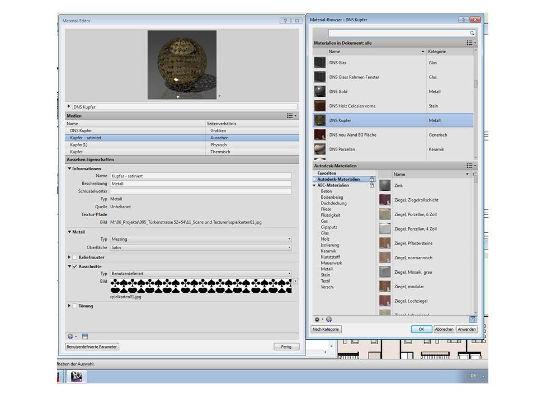Disable the Ausschnitte checkbox

(x=74, y=266)
